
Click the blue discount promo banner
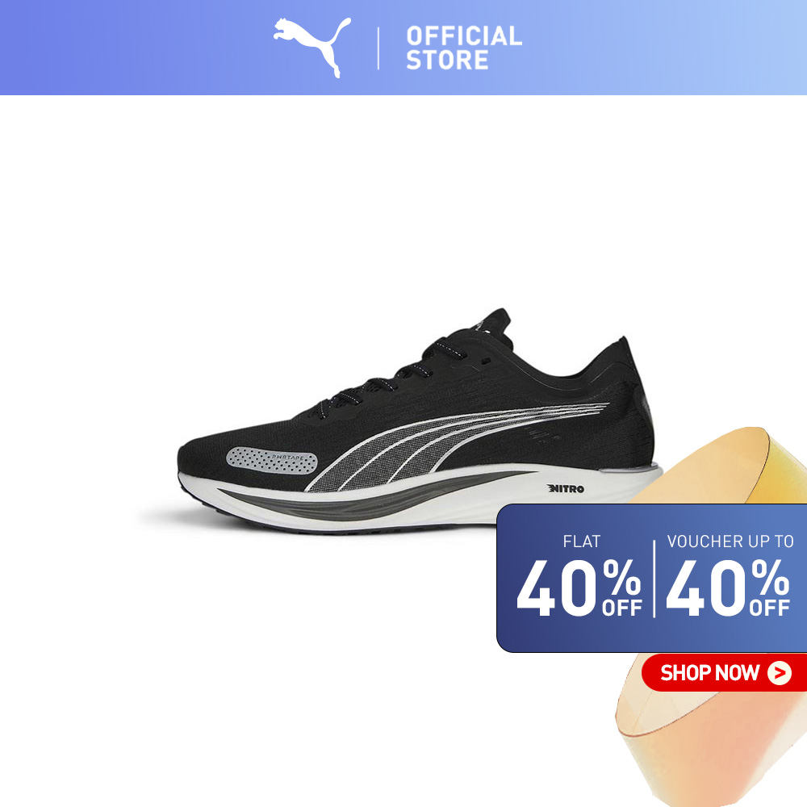point(651,578)
